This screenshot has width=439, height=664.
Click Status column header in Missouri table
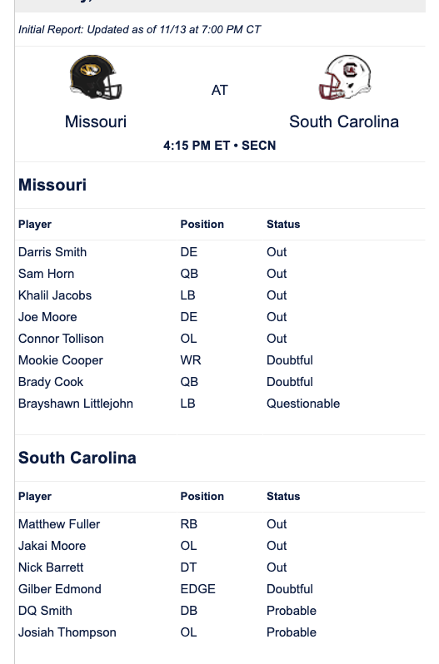[283, 224]
